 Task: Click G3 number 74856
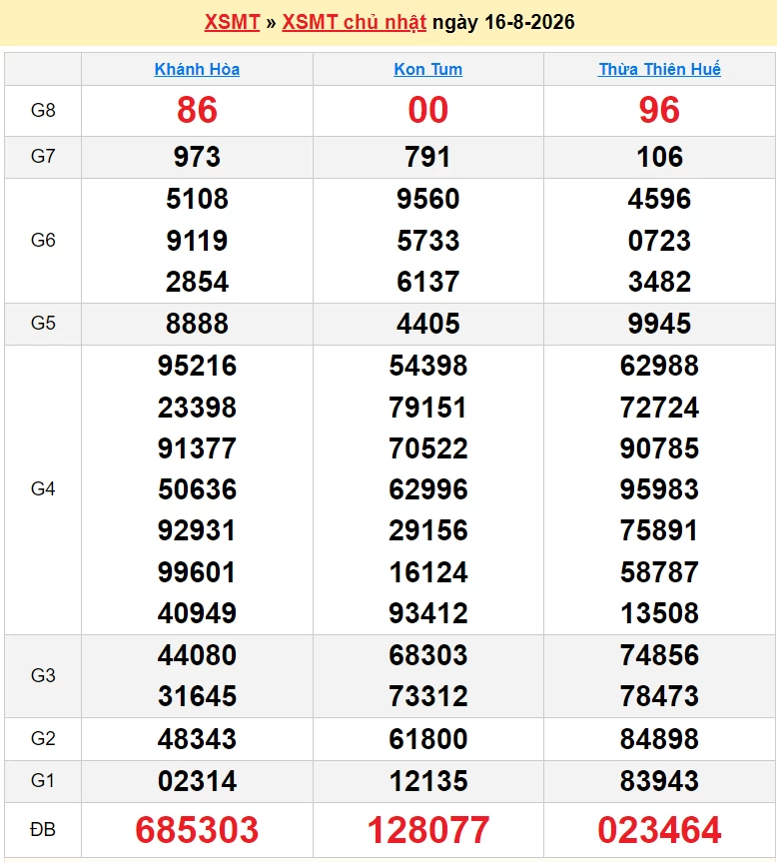pyautogui.click(x=659, y=655)
